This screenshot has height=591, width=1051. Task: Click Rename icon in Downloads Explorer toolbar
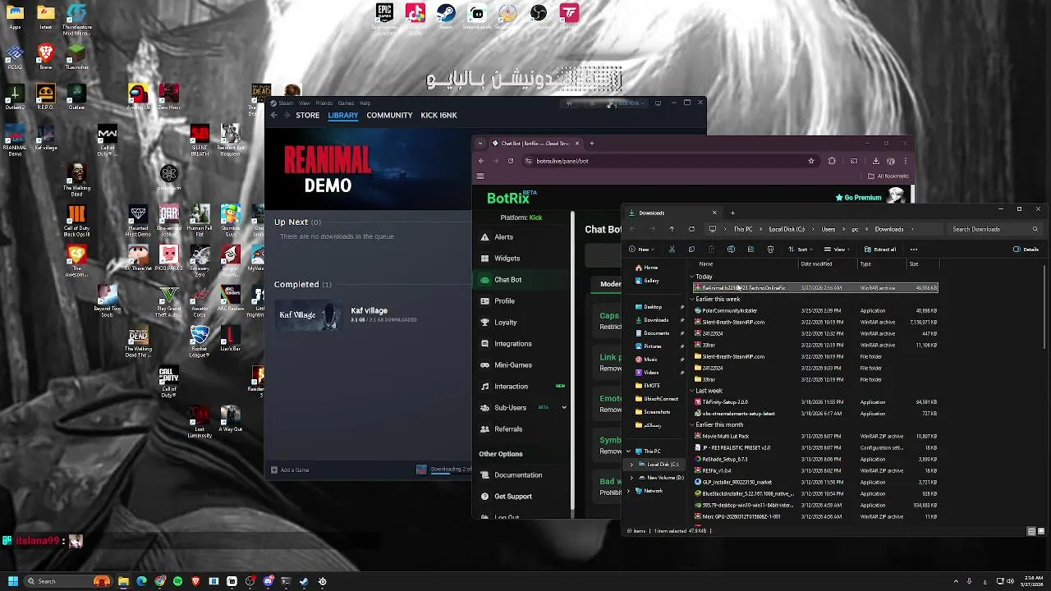click(731, 250)
